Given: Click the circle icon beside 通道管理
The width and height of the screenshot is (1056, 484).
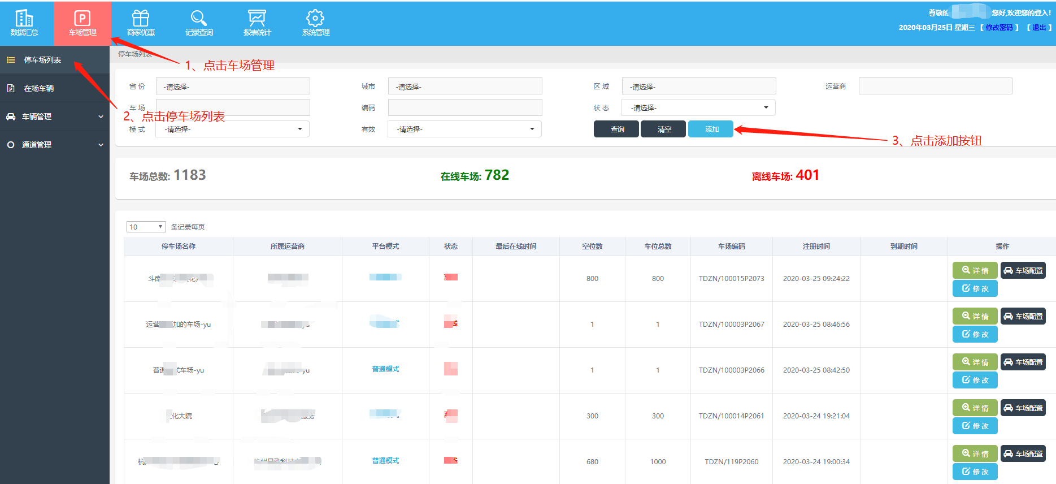Looking at the screenshot, I should click(11, 145).
